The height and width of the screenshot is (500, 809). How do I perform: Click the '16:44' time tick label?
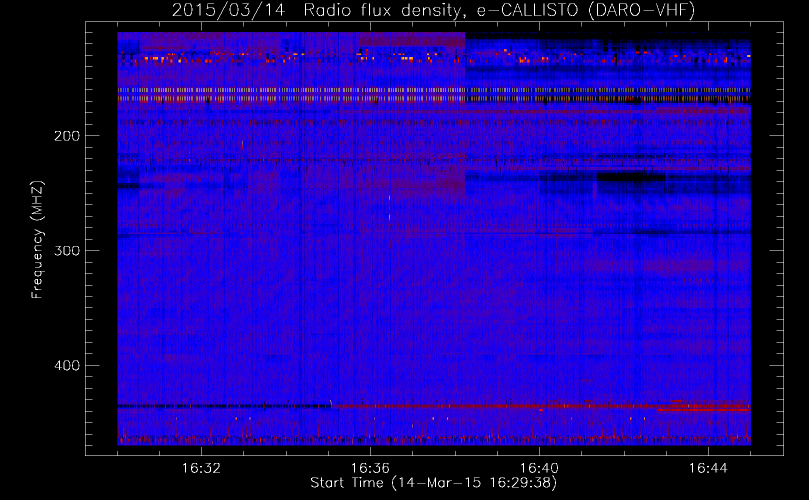coord(708,468)
